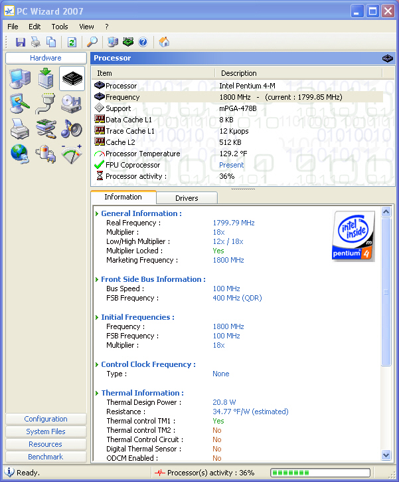The height and width of the screenshot is (482, 399).
Task: Select the Processor chip icon in Hardware
Action: tap(72, 78)
